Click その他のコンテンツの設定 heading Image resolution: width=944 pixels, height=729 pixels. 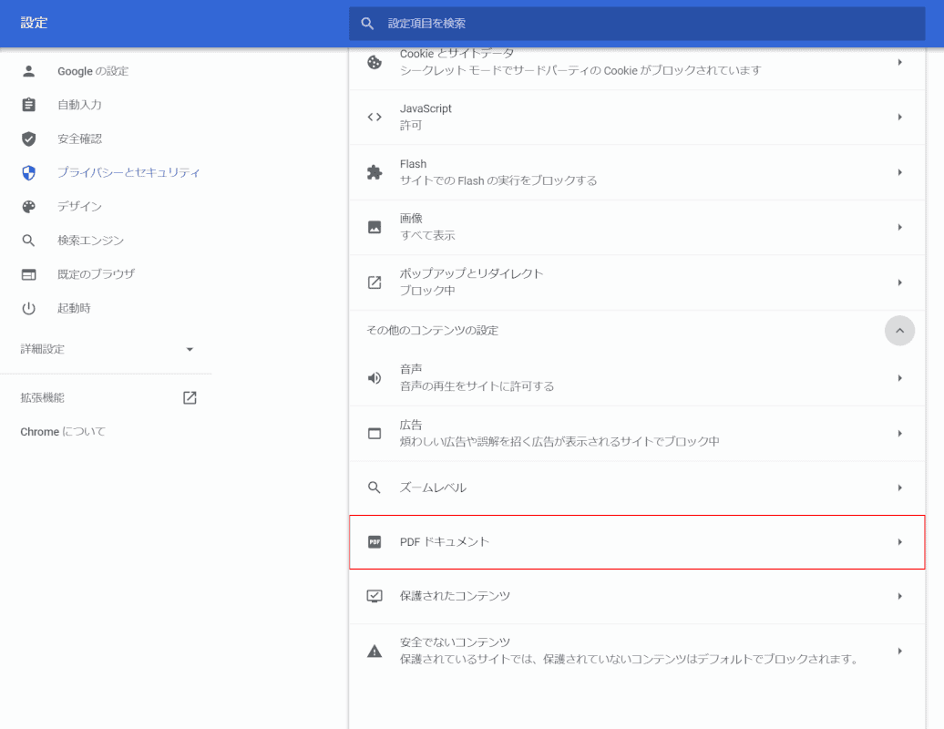(432, 331)
